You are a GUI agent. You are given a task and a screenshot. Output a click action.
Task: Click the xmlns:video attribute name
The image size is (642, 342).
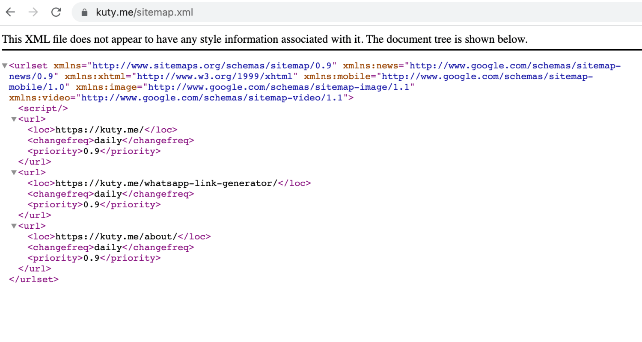pyautogui.click(x=39, y=98)
